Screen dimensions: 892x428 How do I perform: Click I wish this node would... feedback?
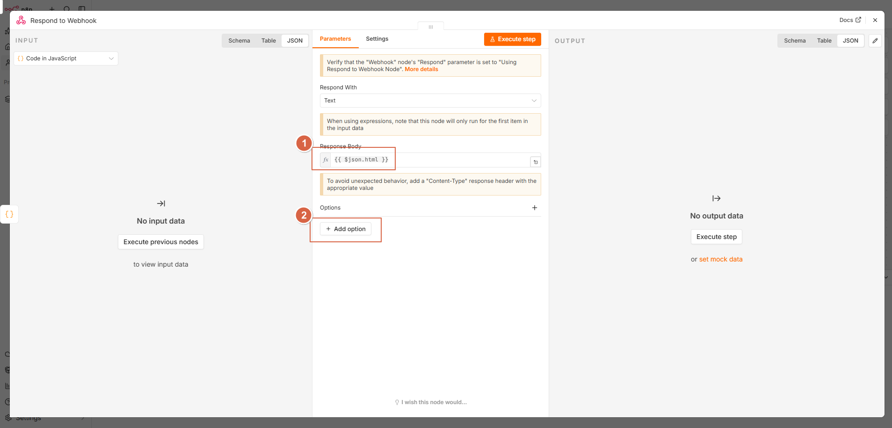pyautogui.click(x=431, y=402)
